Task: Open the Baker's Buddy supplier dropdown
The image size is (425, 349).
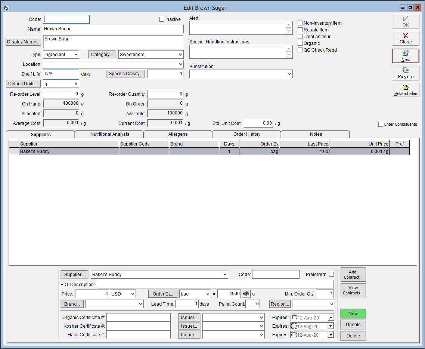Action: coord(225,274)
